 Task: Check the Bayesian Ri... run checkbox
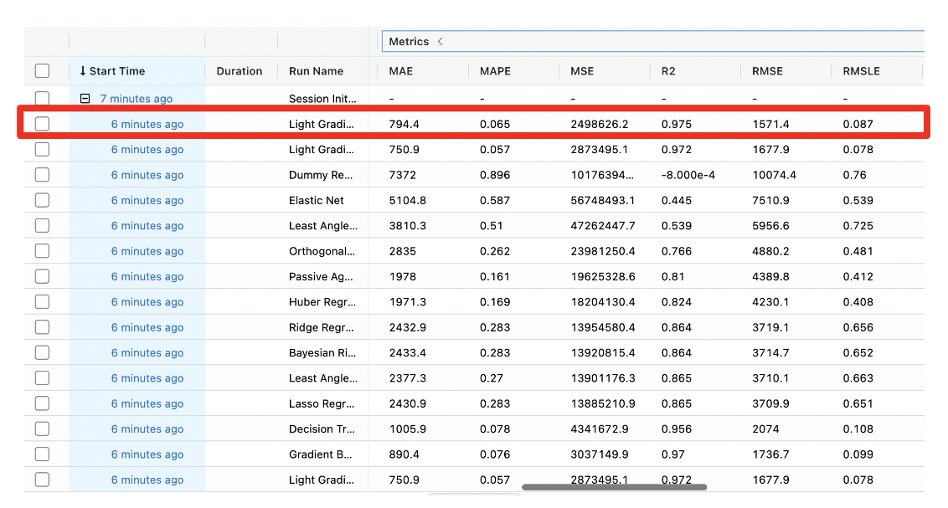pyautogui.click(x=43, y=352)
